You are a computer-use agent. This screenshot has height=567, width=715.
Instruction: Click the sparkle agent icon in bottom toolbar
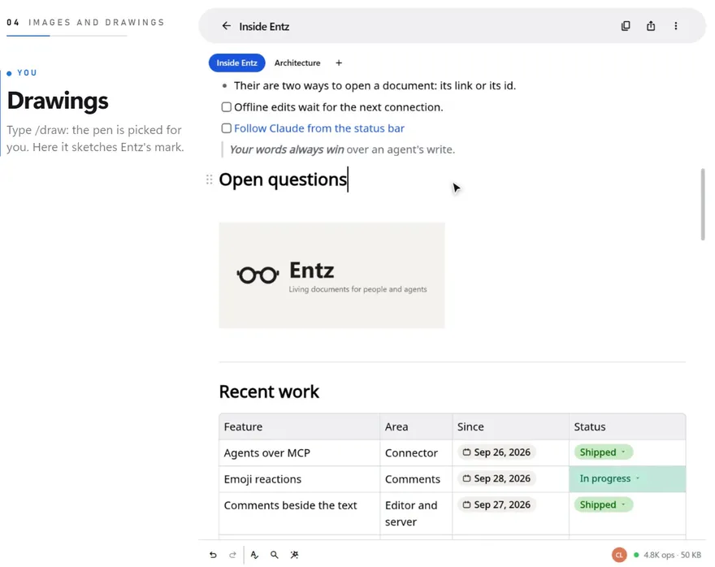[x=294, y=555]
